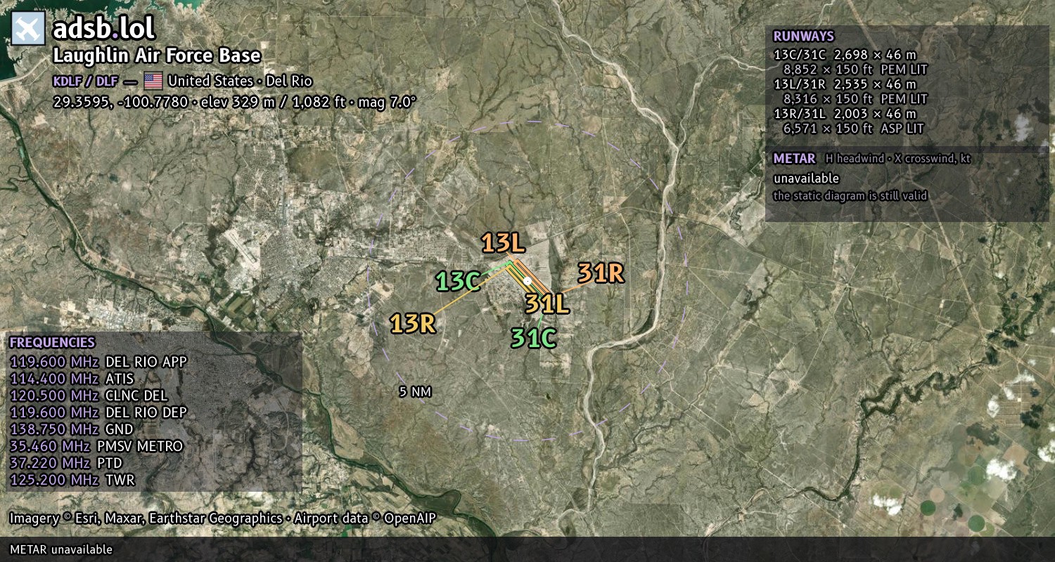This screenshot has height=562, width=1055.
Task: Select the 120.500 MHz CLNC DEL frequency
Action: pos(89,396)
